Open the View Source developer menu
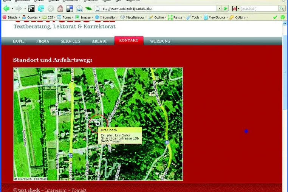The height and width of the screenshot is (192, 288). coord(216,17)
